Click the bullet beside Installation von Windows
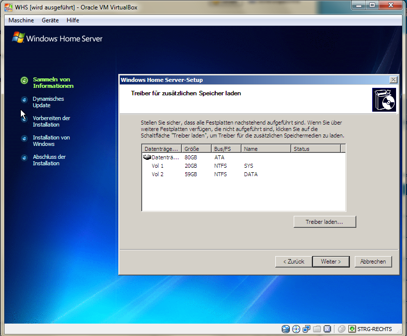Screen dimensions: 407x336 click(24, 138)
